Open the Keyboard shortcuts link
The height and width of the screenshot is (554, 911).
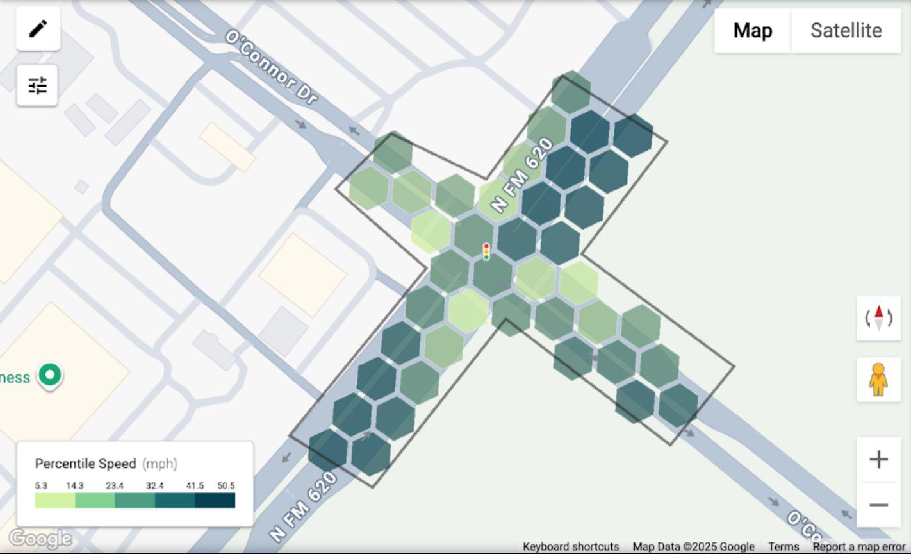tap(570, 546)
